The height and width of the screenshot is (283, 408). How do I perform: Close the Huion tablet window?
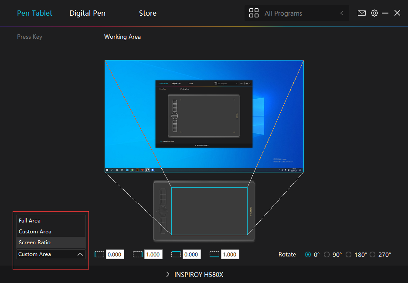click(397, 13)
